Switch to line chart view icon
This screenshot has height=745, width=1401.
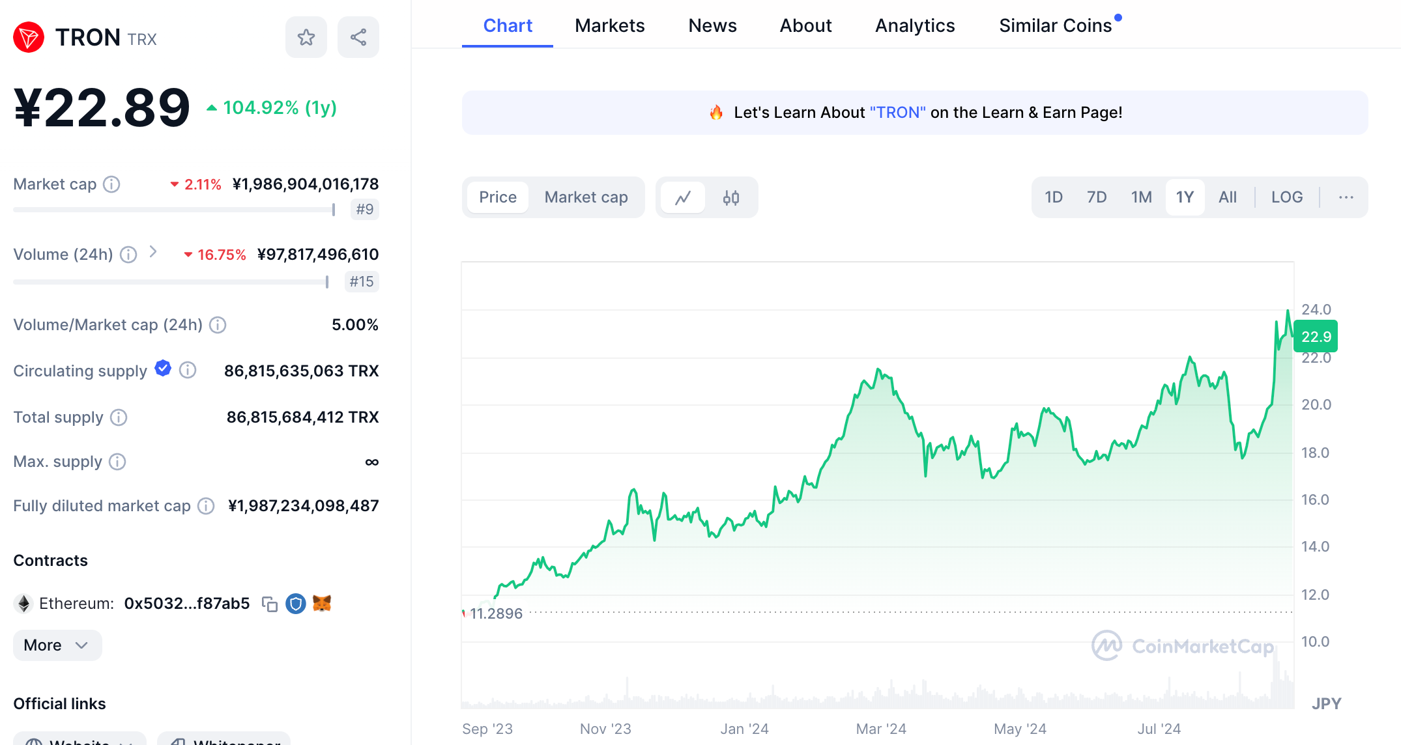pyautogui.click(x=682, y=197)
